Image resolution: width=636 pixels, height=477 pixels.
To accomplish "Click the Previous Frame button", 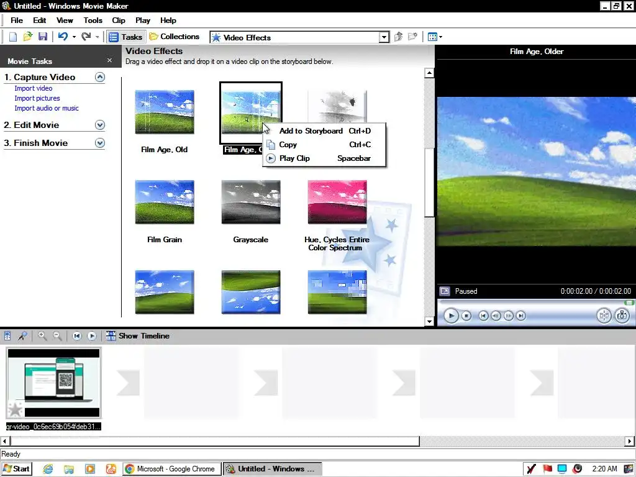I will pyautogui.click(x=496, y=316).
